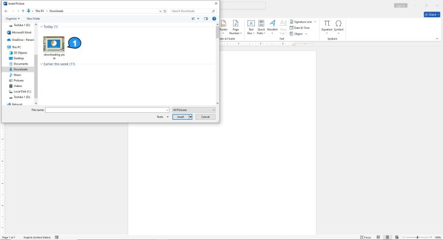
Task: Insert a Symbol
Action: pyautogui.click(x=339, y=27)
